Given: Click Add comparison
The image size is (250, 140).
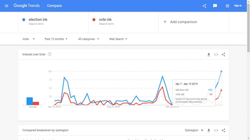Looking at the screenshot, I should 180,22.
